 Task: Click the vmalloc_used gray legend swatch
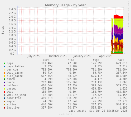[4, 95]
